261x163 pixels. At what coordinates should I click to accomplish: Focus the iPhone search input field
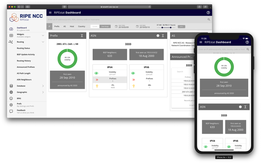tap(222, 49)
